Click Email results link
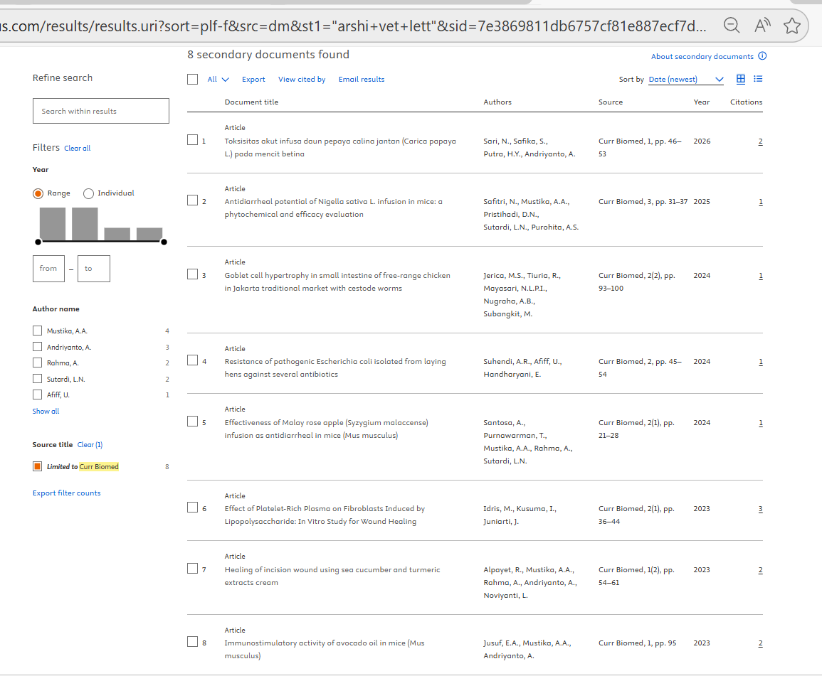This screenshot has height=676, width=822. click(361, 80)
